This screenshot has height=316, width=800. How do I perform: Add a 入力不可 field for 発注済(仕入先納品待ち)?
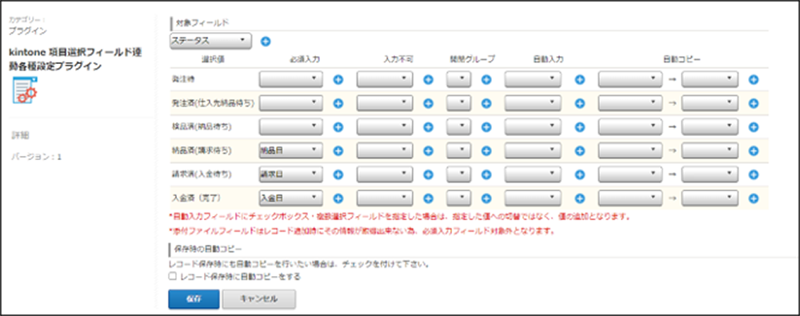tap(428, 103)
